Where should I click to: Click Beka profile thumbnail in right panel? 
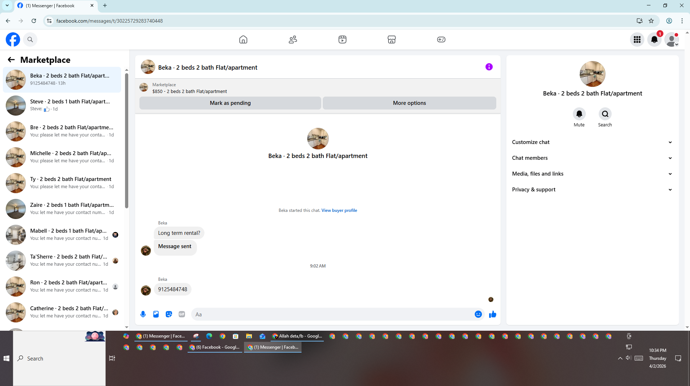pos(593,74)
